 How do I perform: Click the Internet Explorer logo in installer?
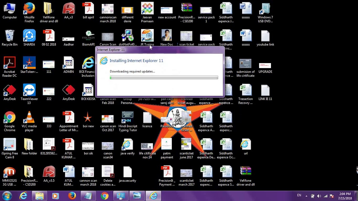[103, 61]
